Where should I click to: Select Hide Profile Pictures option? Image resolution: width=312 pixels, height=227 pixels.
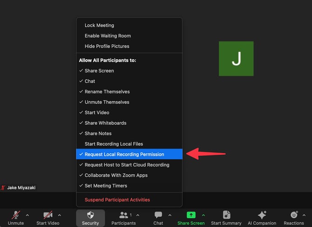pos(107,46)
